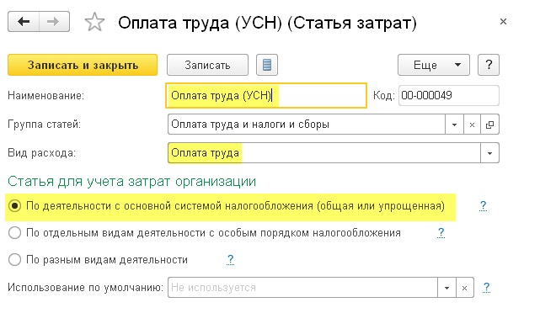Go forward with the right arrow button
This screenshot has width=540, height=329.
click(55, 22)
